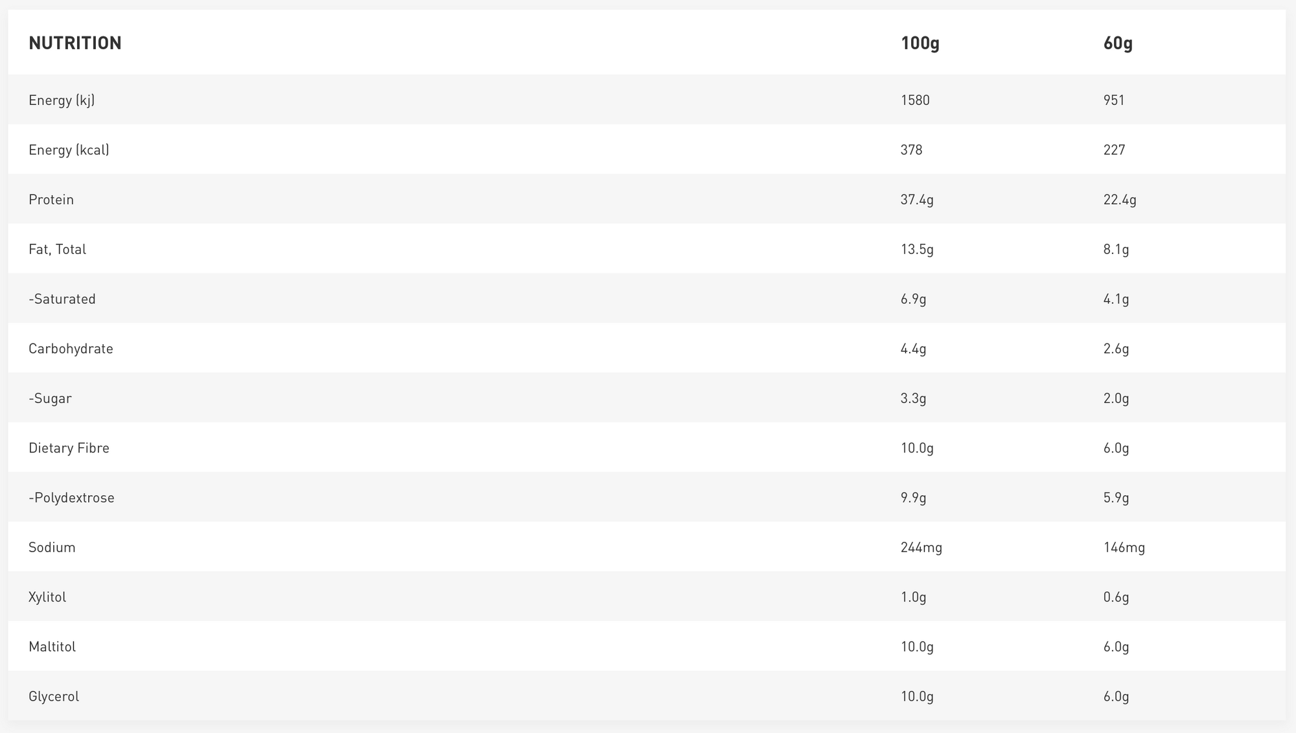The width and height of the screenshot is (1296, 733).
Task: Select the Energy (kj) row label
Action: pos(62,100)
